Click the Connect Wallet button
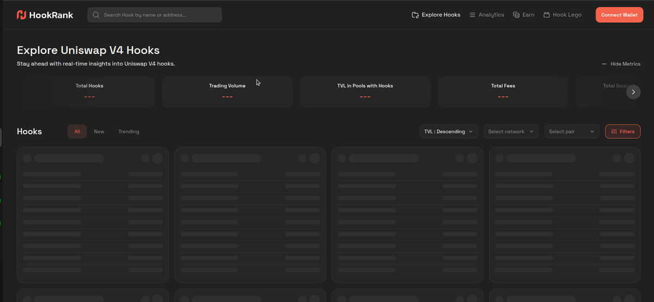654x302 pixels. [619, 15]
